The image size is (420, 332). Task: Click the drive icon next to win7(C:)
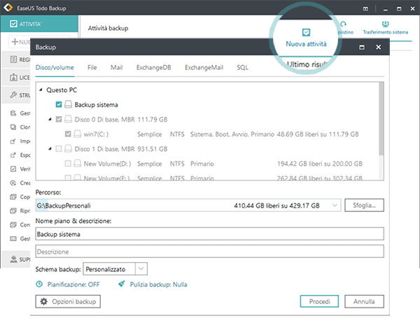pos(78,133)
